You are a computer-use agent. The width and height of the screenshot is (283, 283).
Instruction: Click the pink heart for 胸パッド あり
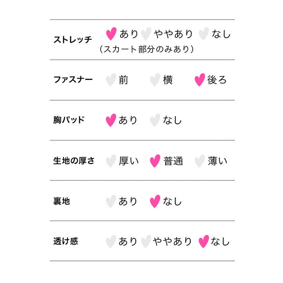point(111,120)
